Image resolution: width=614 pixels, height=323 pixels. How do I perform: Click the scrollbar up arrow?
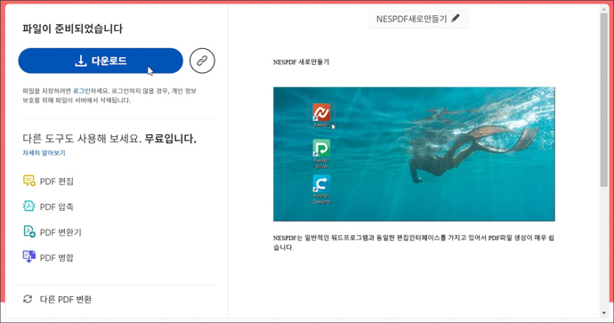[x=604, y=9]
